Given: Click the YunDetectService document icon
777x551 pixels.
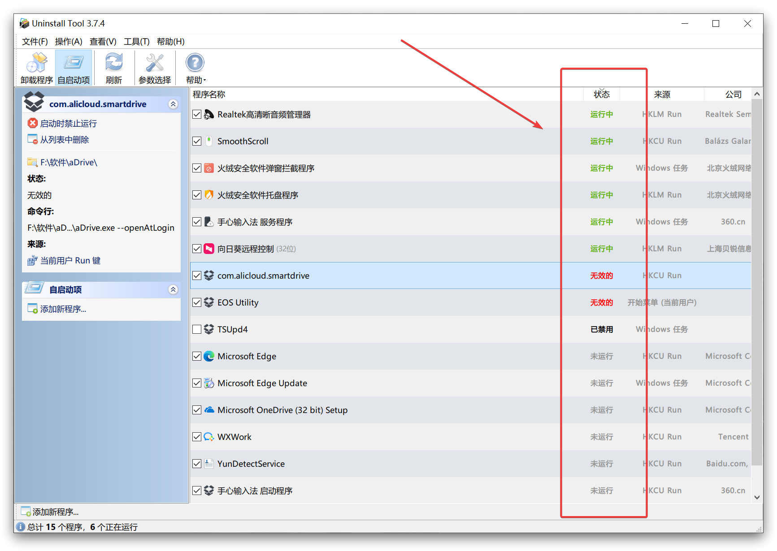Looking at the screenshot, I should [209, 464].
